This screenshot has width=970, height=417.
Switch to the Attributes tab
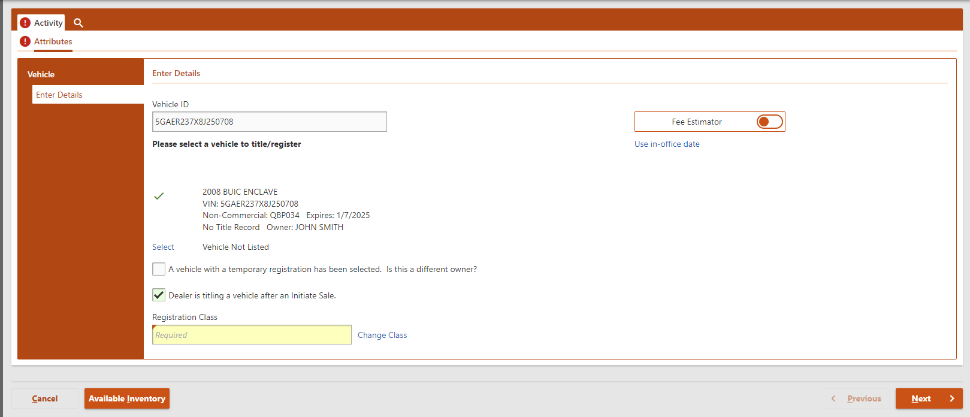(53, 41)
